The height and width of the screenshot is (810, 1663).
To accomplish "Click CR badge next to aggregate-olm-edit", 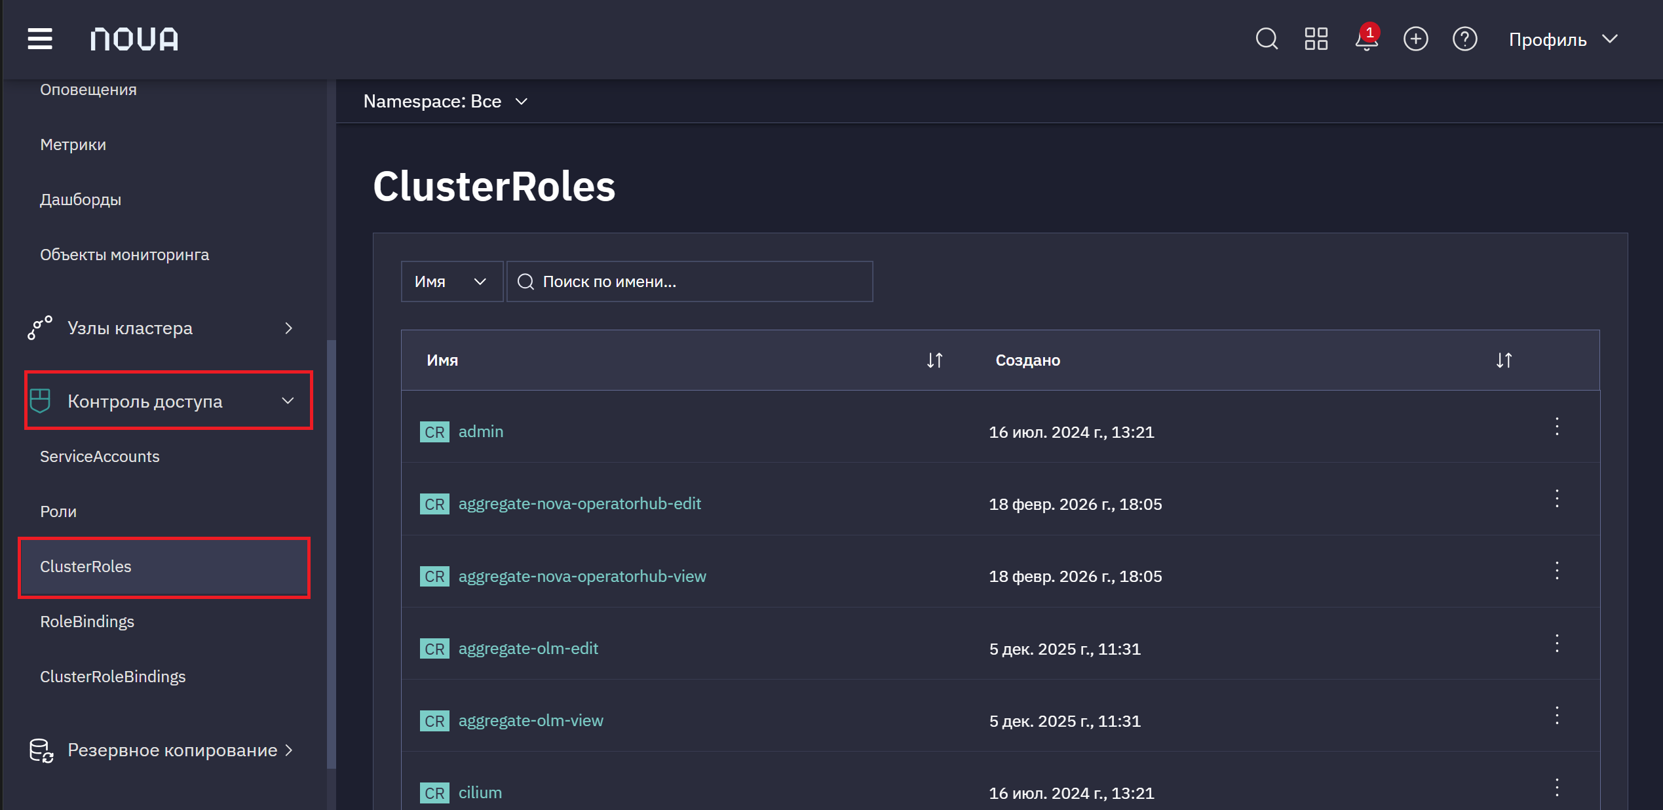I will tap(434, 649).
